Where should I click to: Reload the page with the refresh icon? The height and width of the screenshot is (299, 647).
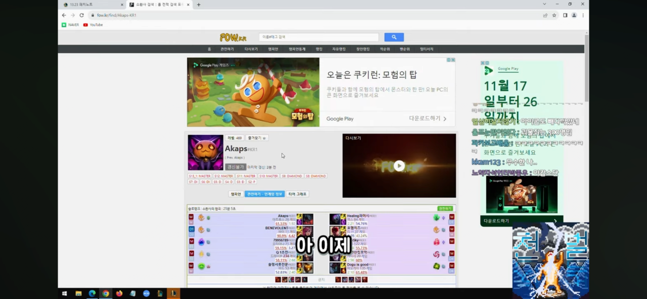pyautogui.click(x=81, y=15)
